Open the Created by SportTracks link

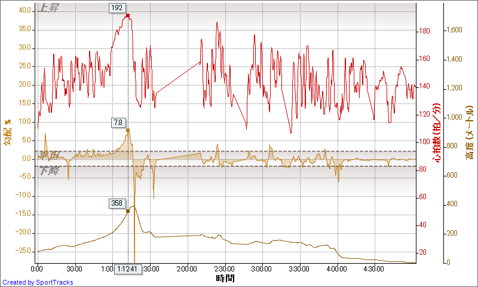click(x=38, y=282)
